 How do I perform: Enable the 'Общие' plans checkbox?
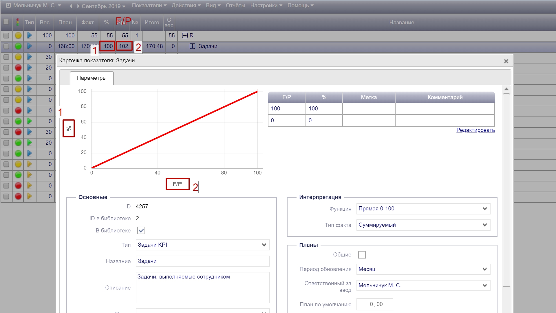click(x=362, y=255)
